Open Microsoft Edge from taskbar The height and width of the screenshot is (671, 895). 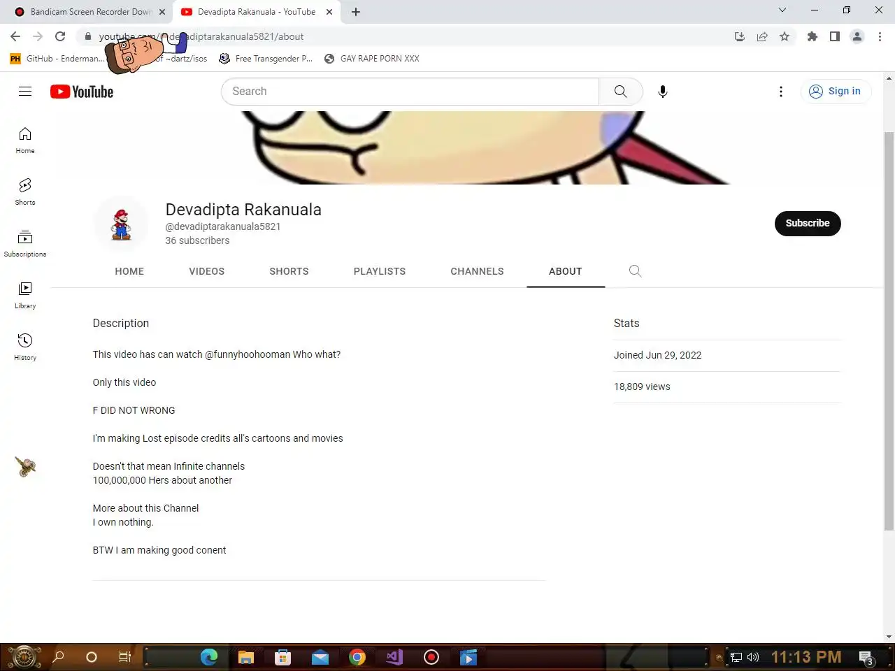point(208,657)
